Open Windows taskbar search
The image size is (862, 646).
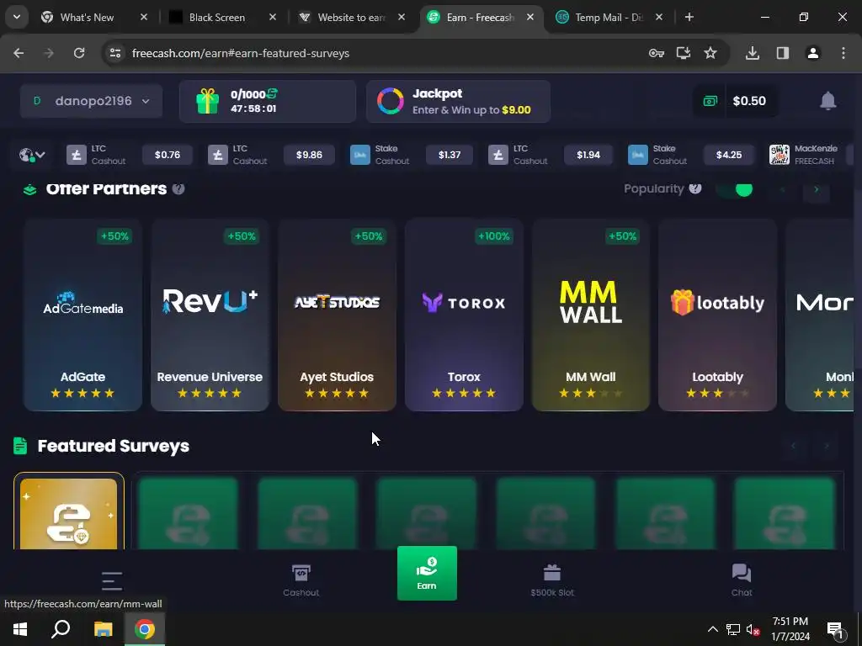pos(61,629)
